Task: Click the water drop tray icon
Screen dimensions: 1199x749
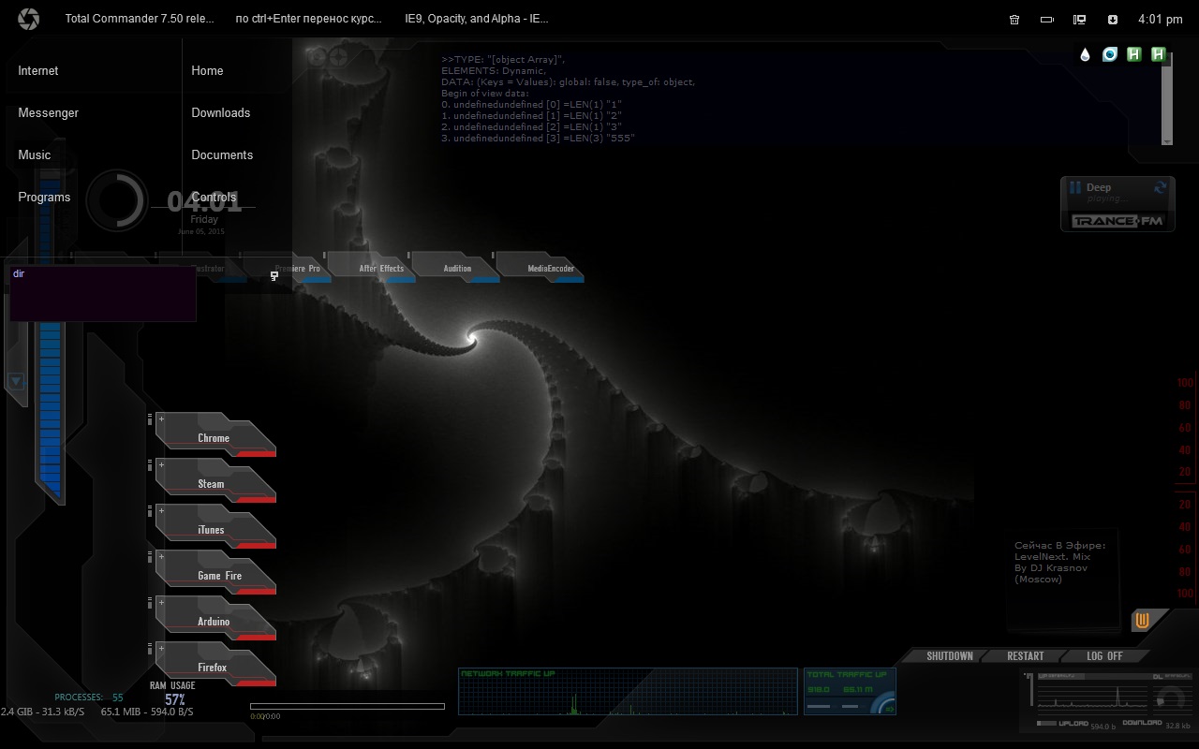Action: pos(1085,54)
